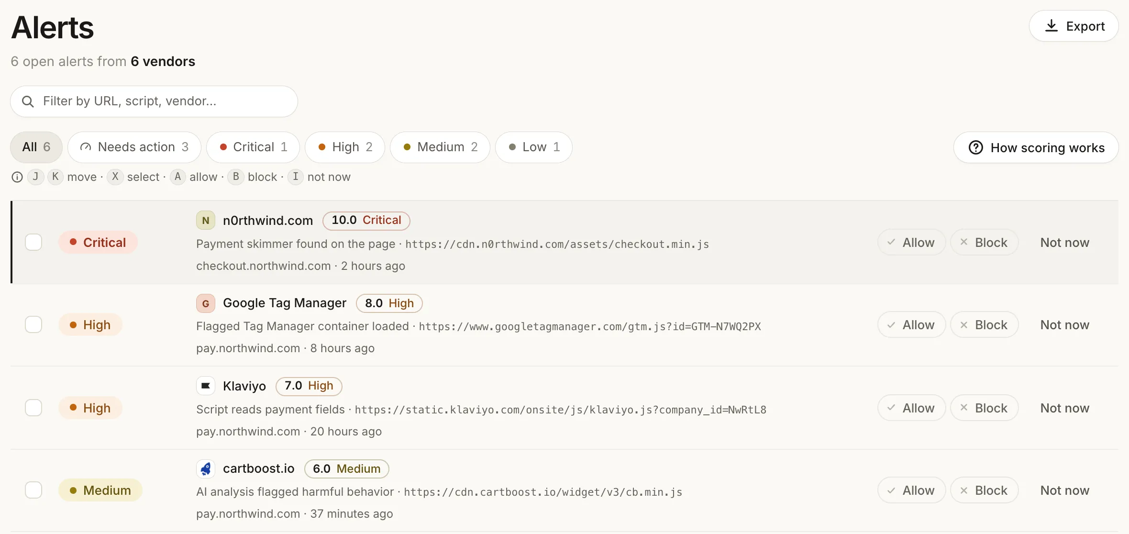
Task: Click the A allow key hint
Action: (177, 177)
